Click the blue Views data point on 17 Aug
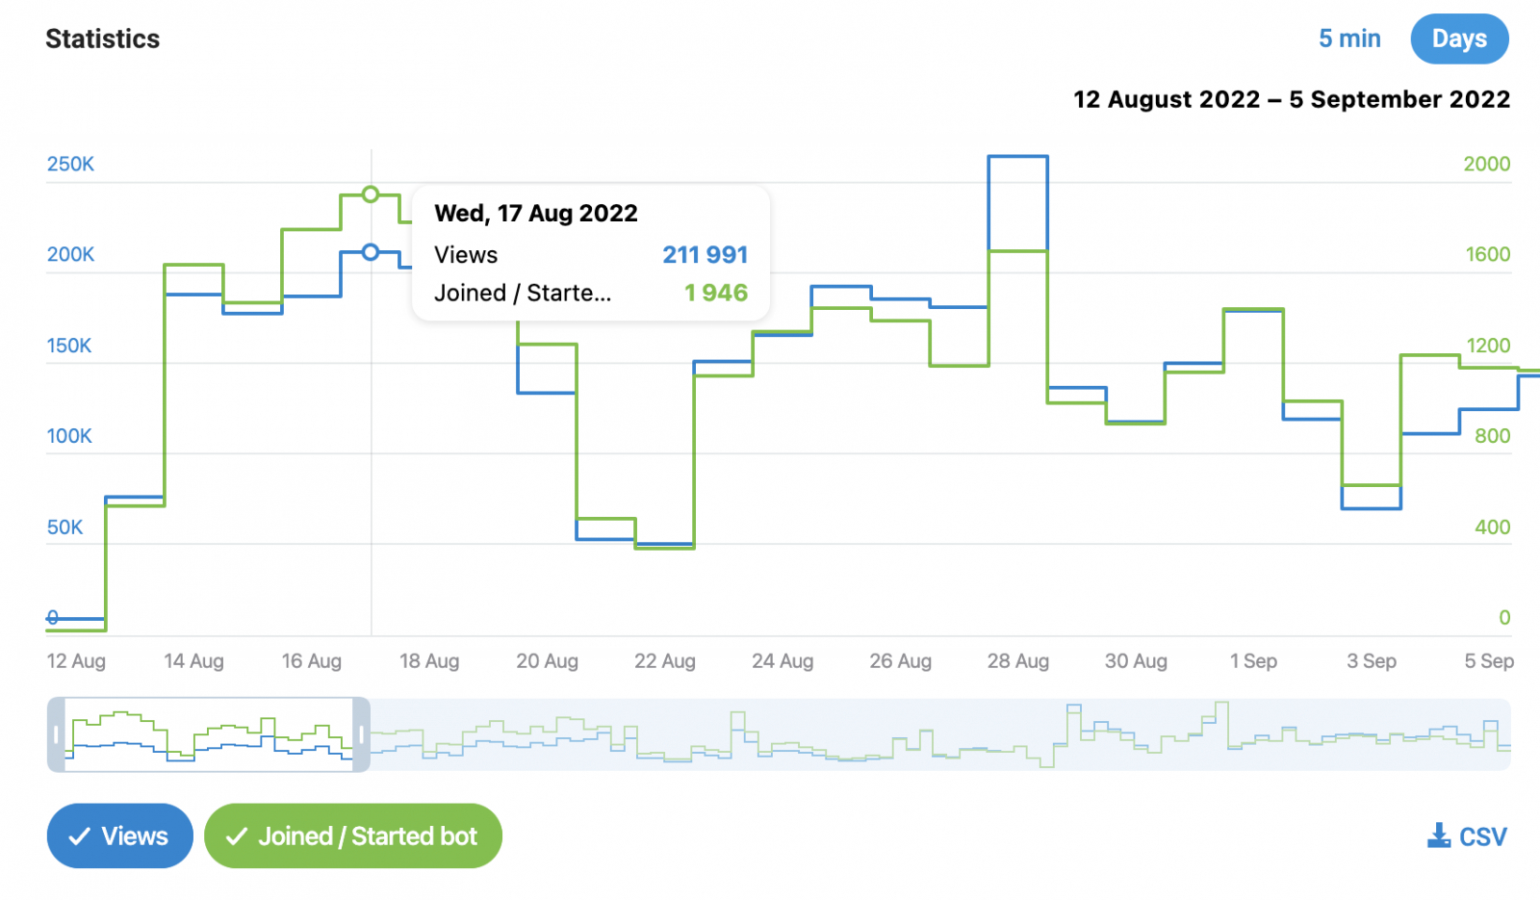This screenshot has width=1540, height=900. [371, 252]
